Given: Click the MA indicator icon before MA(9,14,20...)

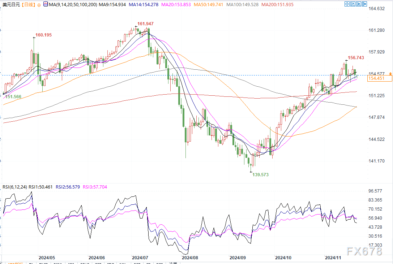Looking at the screenshot, I should click(x=45, y=4).
